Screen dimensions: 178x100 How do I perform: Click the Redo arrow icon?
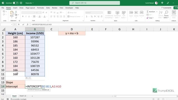[x=4, y=15]
